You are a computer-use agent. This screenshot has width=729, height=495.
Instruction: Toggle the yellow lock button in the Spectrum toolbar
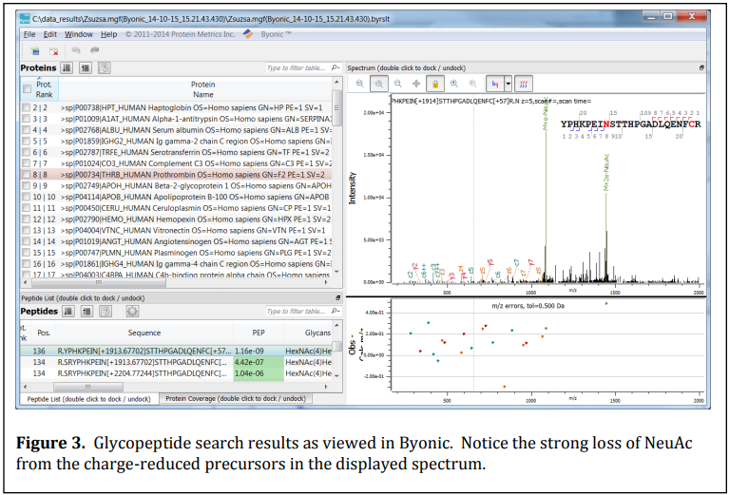(435, 84)
